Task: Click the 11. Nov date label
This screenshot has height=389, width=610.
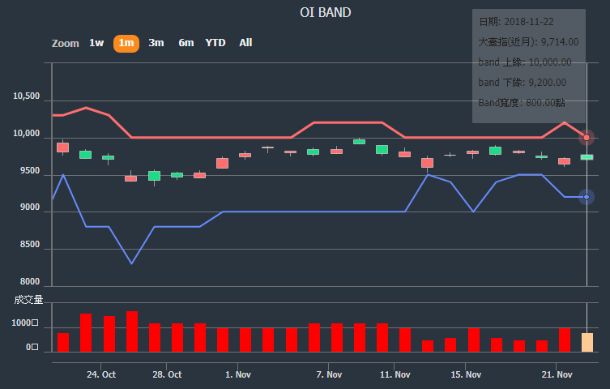Action: (x=395, y=374)
